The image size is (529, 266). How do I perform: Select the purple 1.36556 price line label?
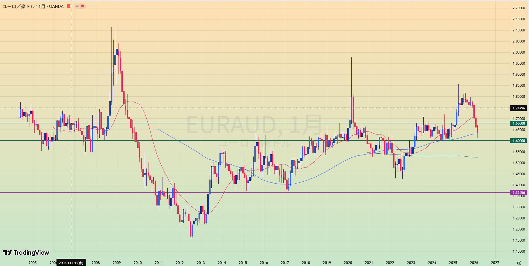[519, 192]
